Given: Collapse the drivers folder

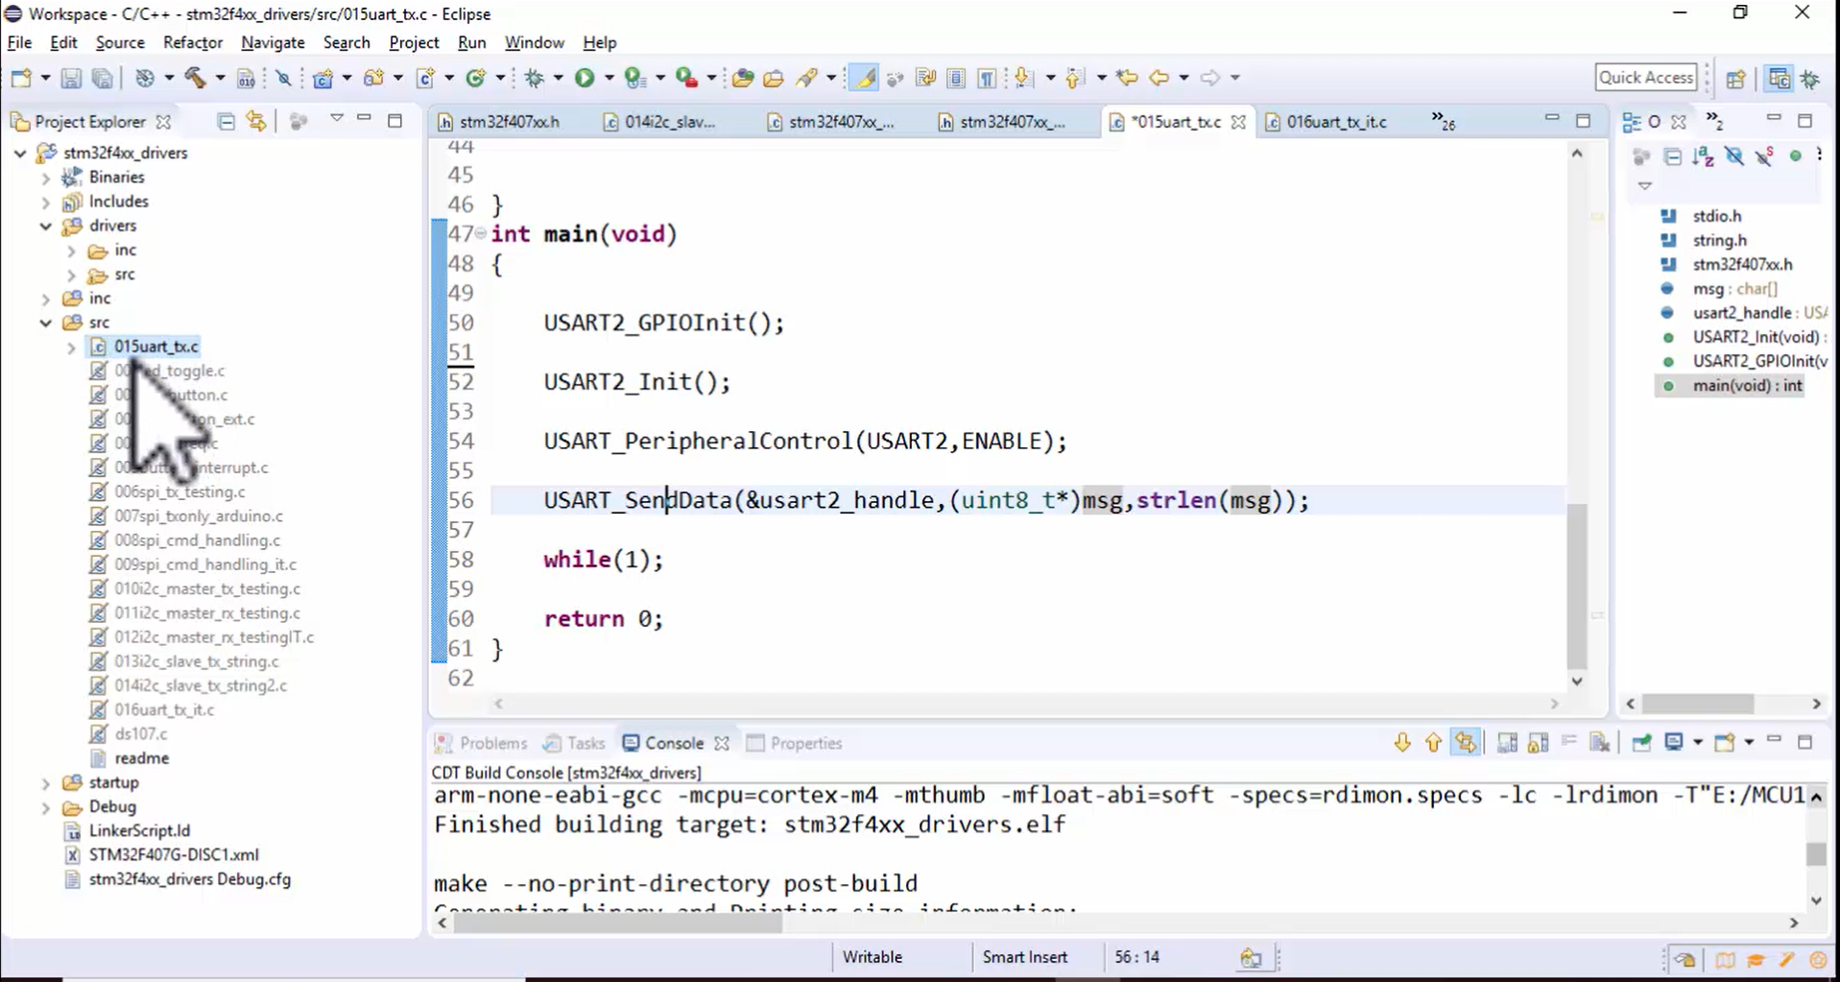Looking at the screenshot, I should 45,227.
